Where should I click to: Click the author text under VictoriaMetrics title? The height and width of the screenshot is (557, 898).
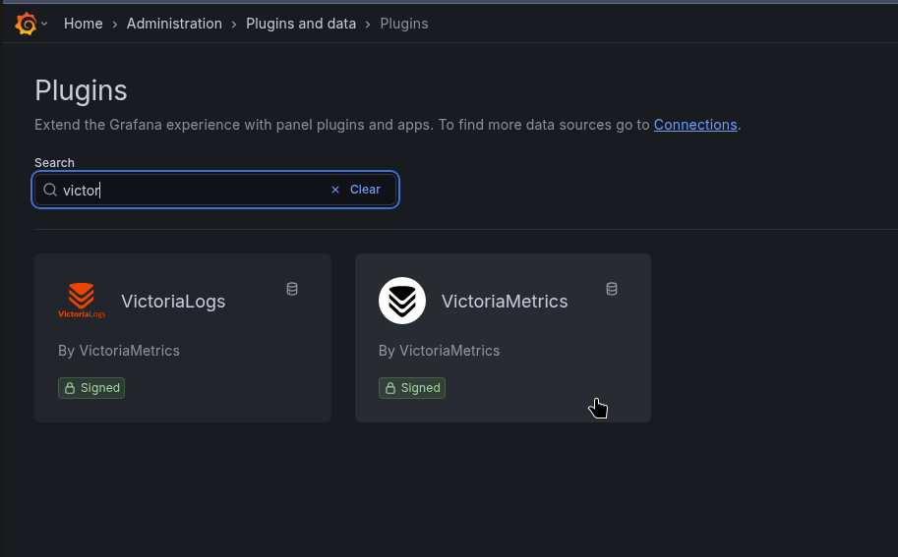[x=439, y=351]
